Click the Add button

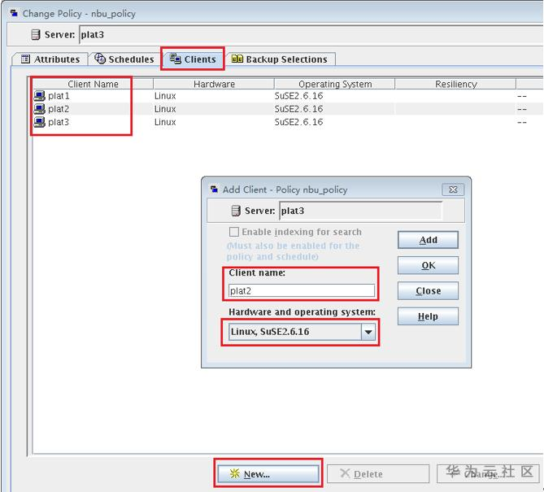(x=428, y=240)
